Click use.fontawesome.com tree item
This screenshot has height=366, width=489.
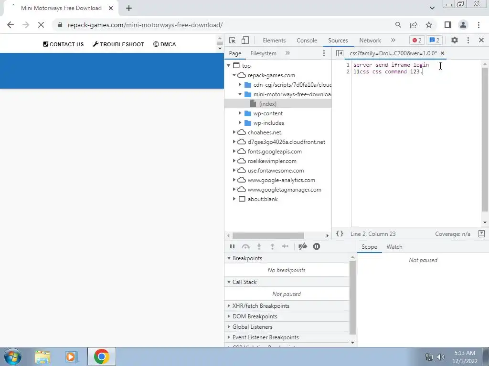click(x=276, y=171)
